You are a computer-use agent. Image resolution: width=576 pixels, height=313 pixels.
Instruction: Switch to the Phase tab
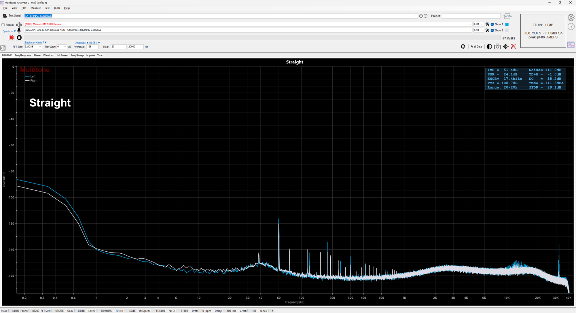pyautogui.click(x=37, y=55)
